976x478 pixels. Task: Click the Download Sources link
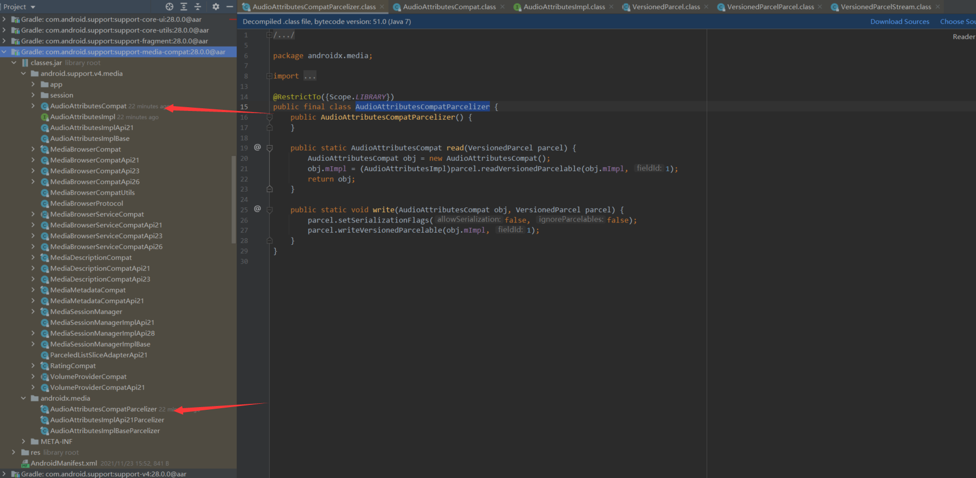coord(900,22)
